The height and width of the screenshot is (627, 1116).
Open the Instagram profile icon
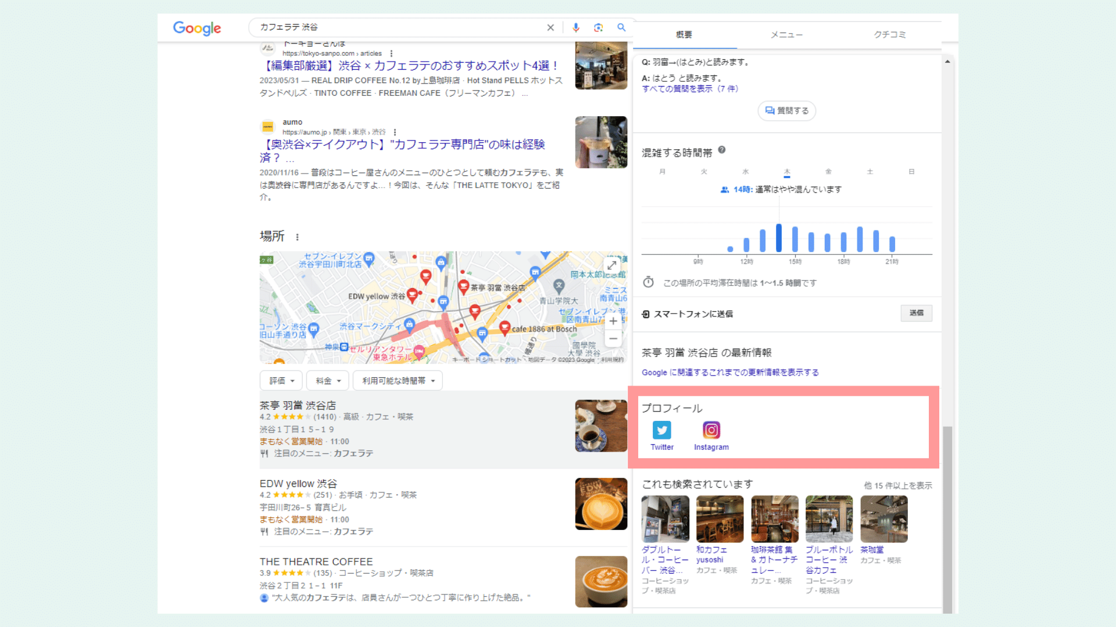[x=711, y=430]
